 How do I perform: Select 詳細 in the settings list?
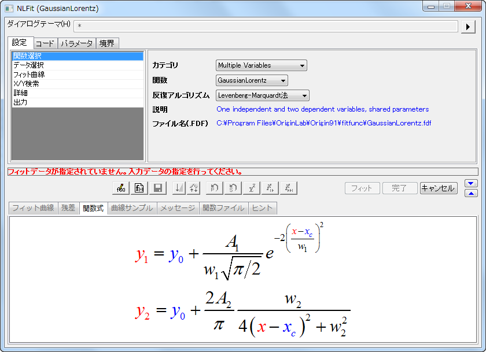[x=78, y=93]
